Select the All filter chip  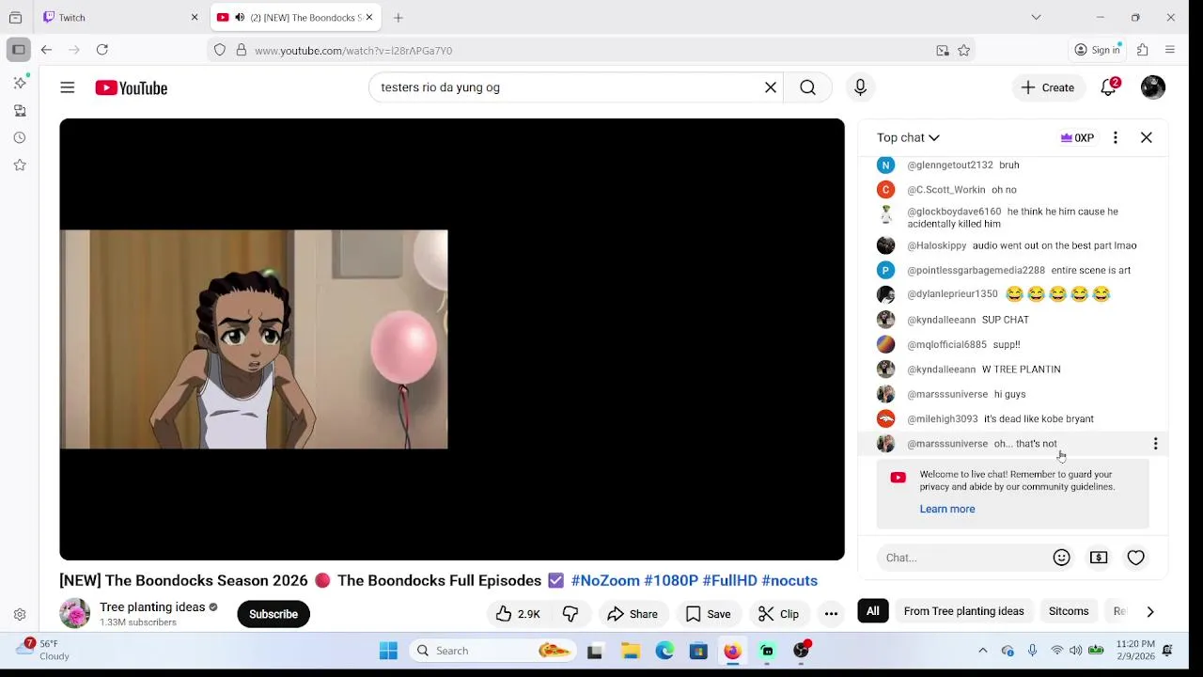click(x=873, y=611)
